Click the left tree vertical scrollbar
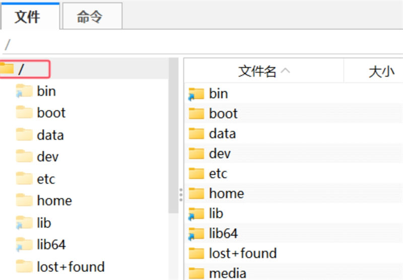The width and height of the screenshot is (403, 280). [173, 151]
